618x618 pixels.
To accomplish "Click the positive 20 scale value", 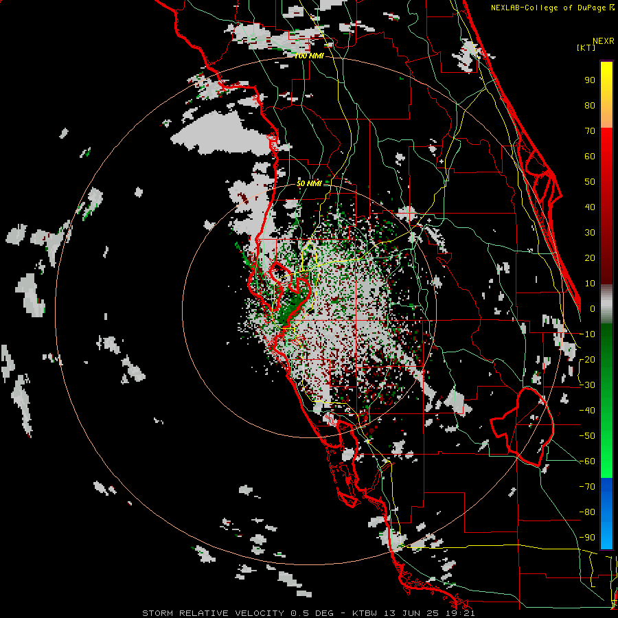I will pyautogui.click(x=590, y=258).
